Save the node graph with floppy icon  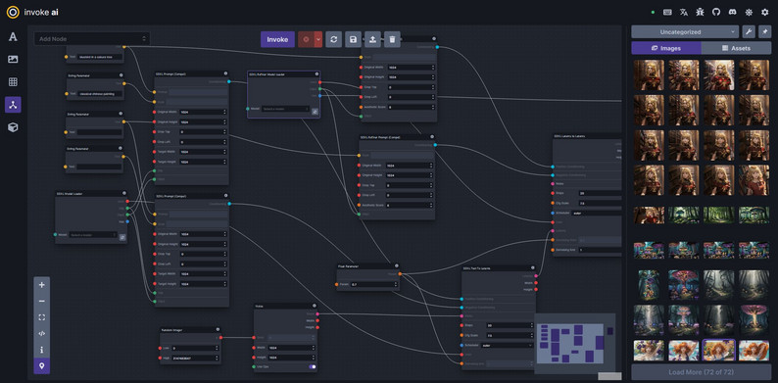[354, 40]
